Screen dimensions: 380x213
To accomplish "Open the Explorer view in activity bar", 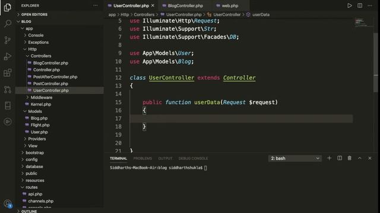I will click(8, 8).
